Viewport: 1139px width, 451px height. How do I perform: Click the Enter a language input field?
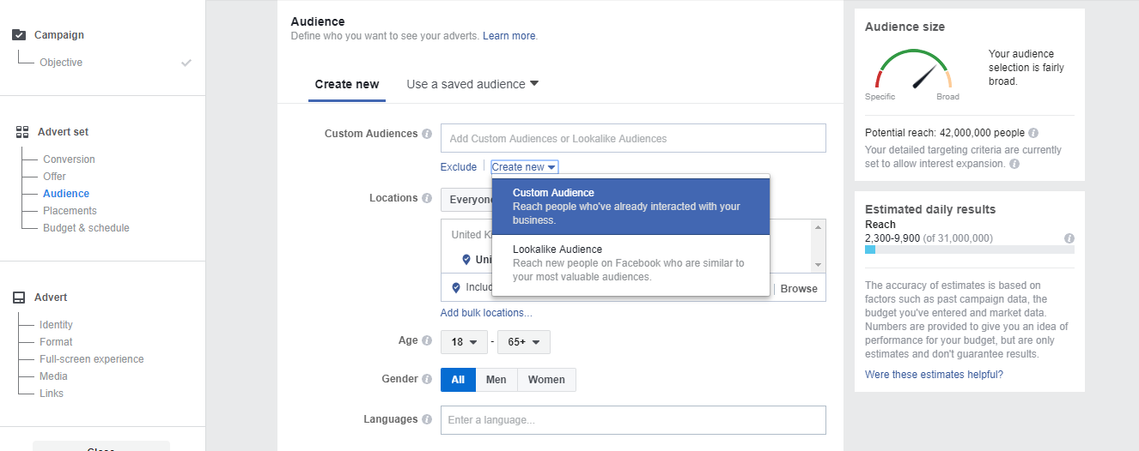(x=633, y=420)
